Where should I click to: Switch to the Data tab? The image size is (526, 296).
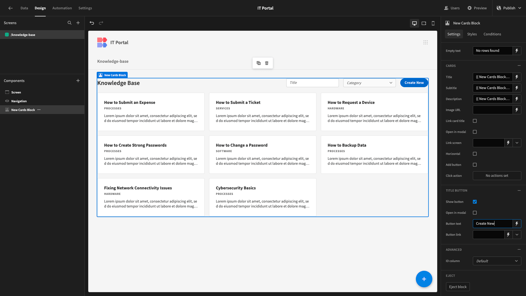tap(24, 8)
